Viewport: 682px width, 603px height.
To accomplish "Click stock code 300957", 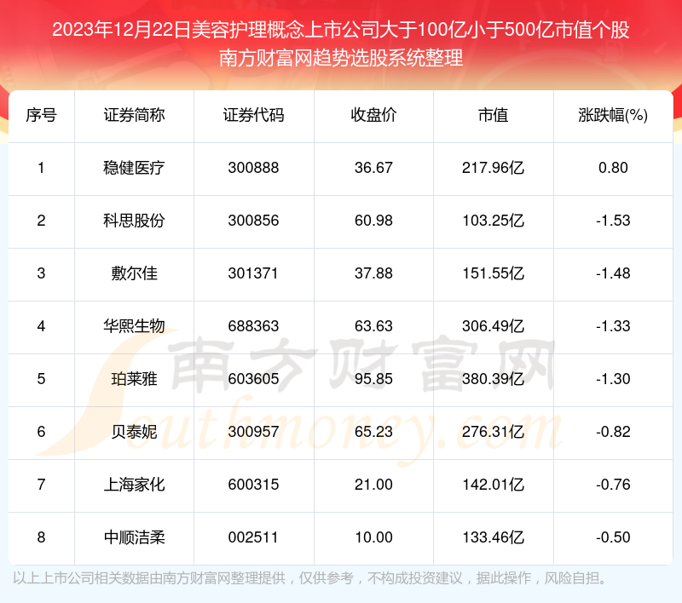I will (x=253, y=432).
